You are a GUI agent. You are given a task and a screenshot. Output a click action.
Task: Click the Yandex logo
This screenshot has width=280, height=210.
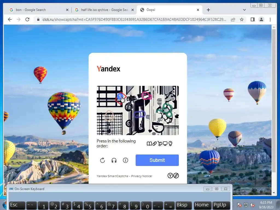coord(108,69)
